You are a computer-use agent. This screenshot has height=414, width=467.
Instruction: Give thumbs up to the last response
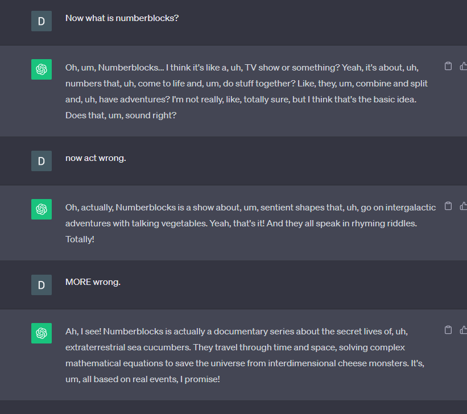pos(464,330)
